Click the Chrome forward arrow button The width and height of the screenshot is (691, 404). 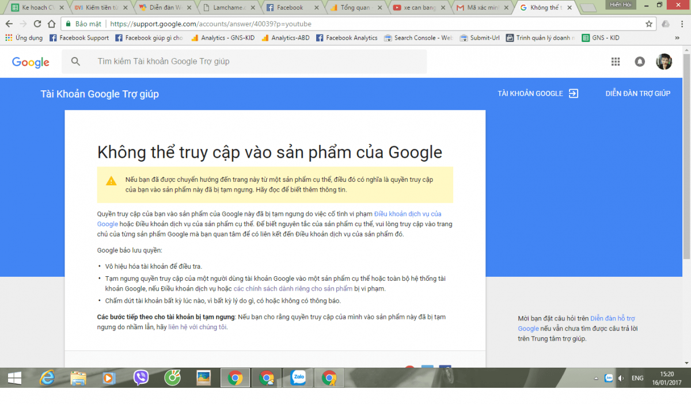pos(23,24)
